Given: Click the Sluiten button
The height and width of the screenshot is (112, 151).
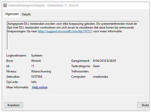Looking at the screenshot, I should (143, 105).
